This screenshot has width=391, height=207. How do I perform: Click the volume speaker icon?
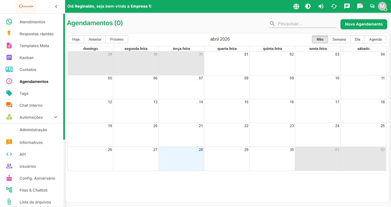(x=321, y=6)
